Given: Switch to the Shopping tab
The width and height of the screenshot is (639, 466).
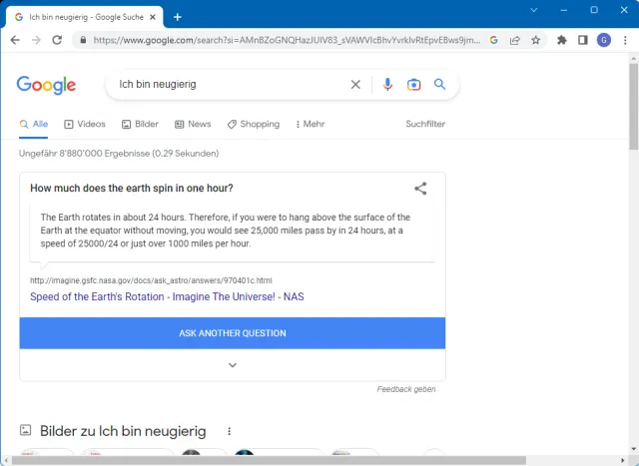Looking at the screenshot, I should pos(254,124).
